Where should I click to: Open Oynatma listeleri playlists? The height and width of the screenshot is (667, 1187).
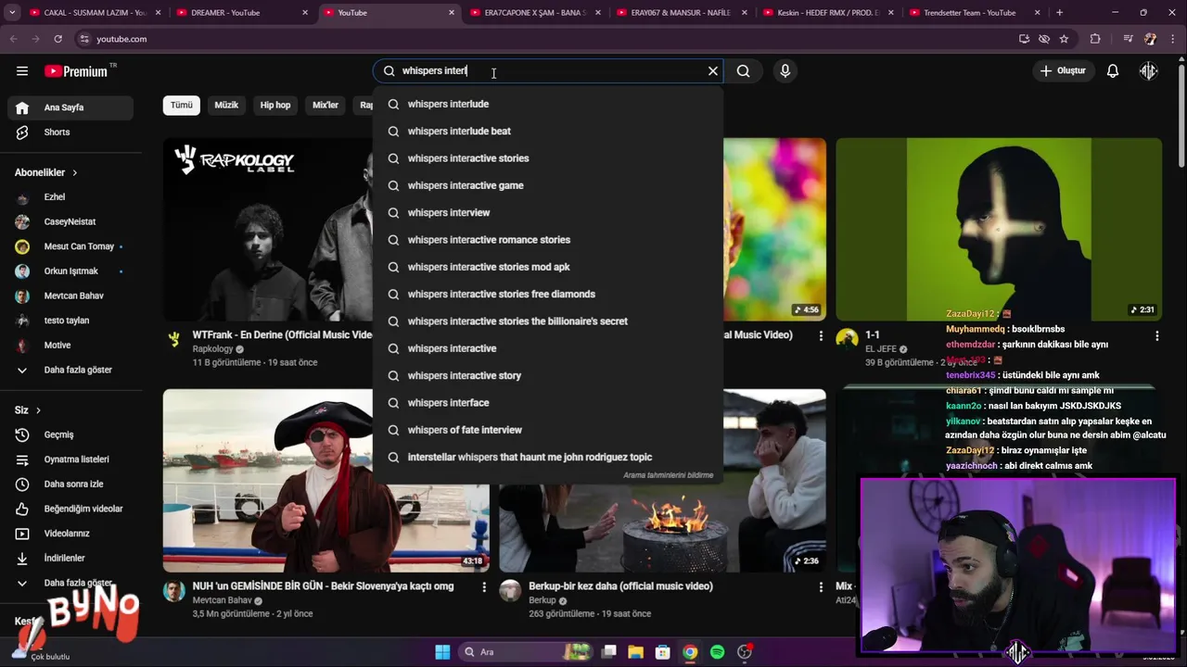70,459
